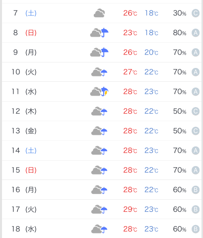Image resolution: width=203 pixels, height=238 pixels.
Task: Click the reliability A badge for day 8
Action: point(196,33)
